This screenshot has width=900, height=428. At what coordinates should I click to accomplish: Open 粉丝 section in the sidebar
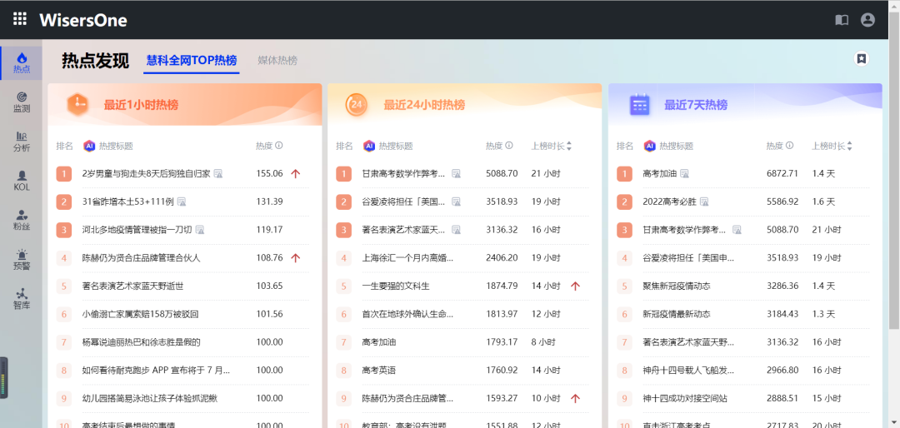click(22, 220)
